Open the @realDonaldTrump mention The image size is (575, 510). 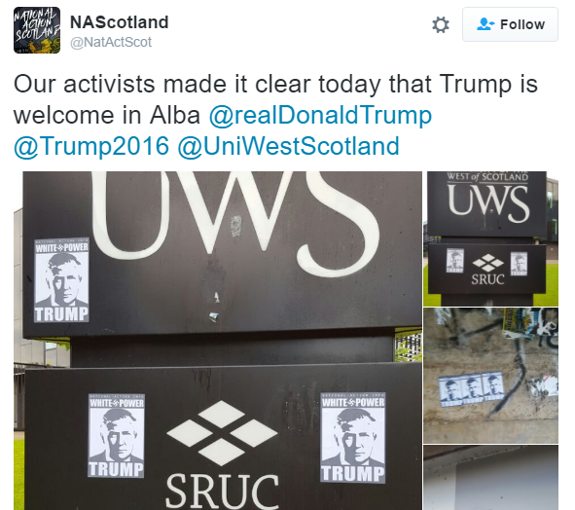pyautogui.click(x=320, y=115)
